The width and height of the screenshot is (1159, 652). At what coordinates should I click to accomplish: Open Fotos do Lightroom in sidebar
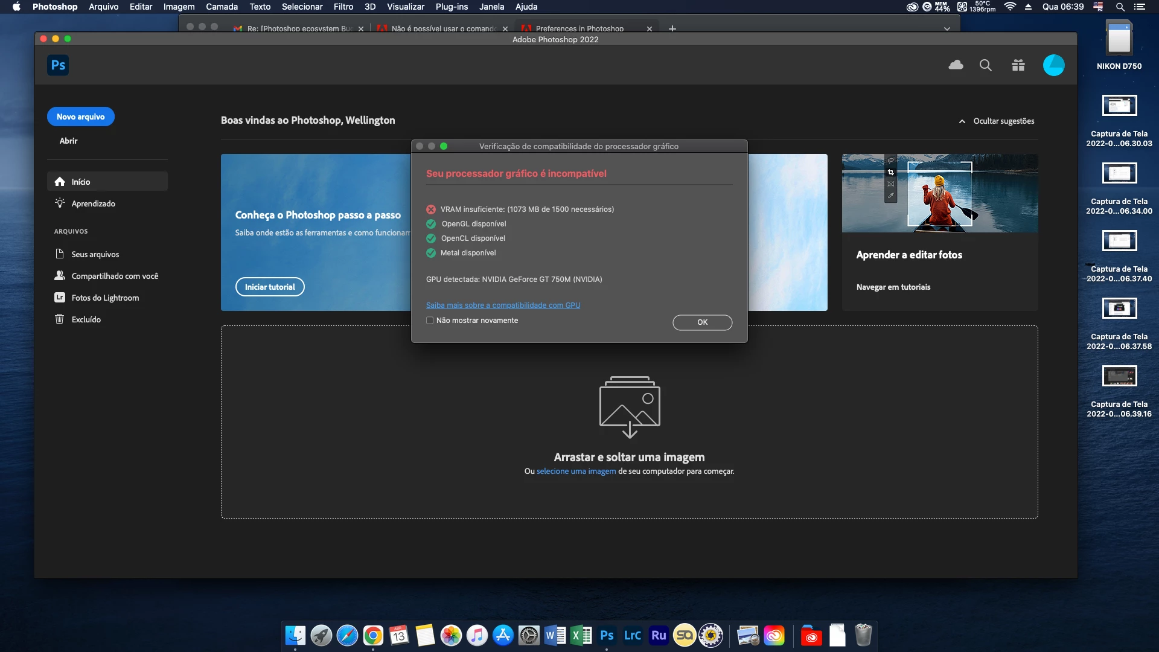click(x=104, y=298)
